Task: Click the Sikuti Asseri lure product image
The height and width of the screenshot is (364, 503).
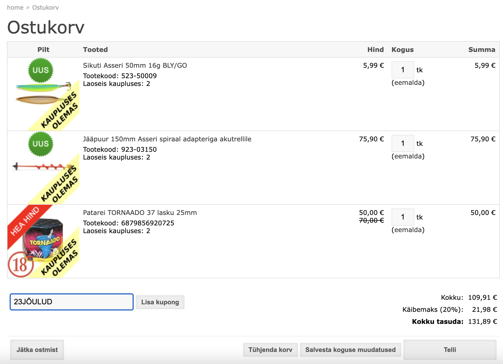Action: pos(43,94)
